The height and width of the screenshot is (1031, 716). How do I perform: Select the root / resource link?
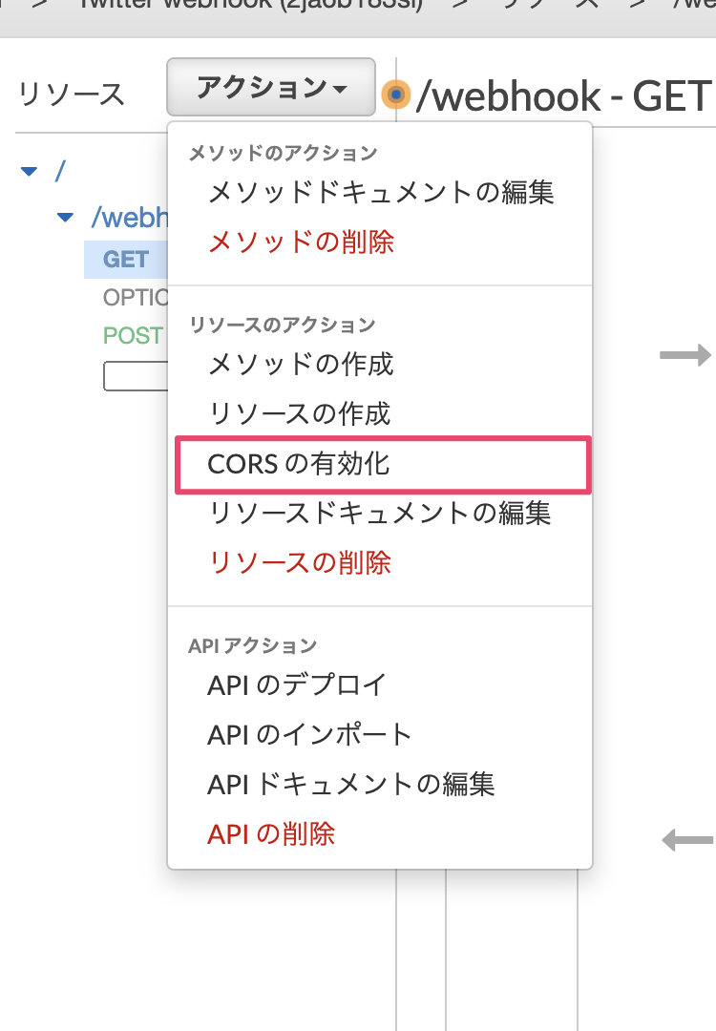60,172
